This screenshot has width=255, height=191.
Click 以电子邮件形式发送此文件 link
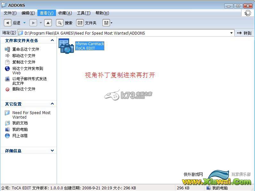point(30,81)
